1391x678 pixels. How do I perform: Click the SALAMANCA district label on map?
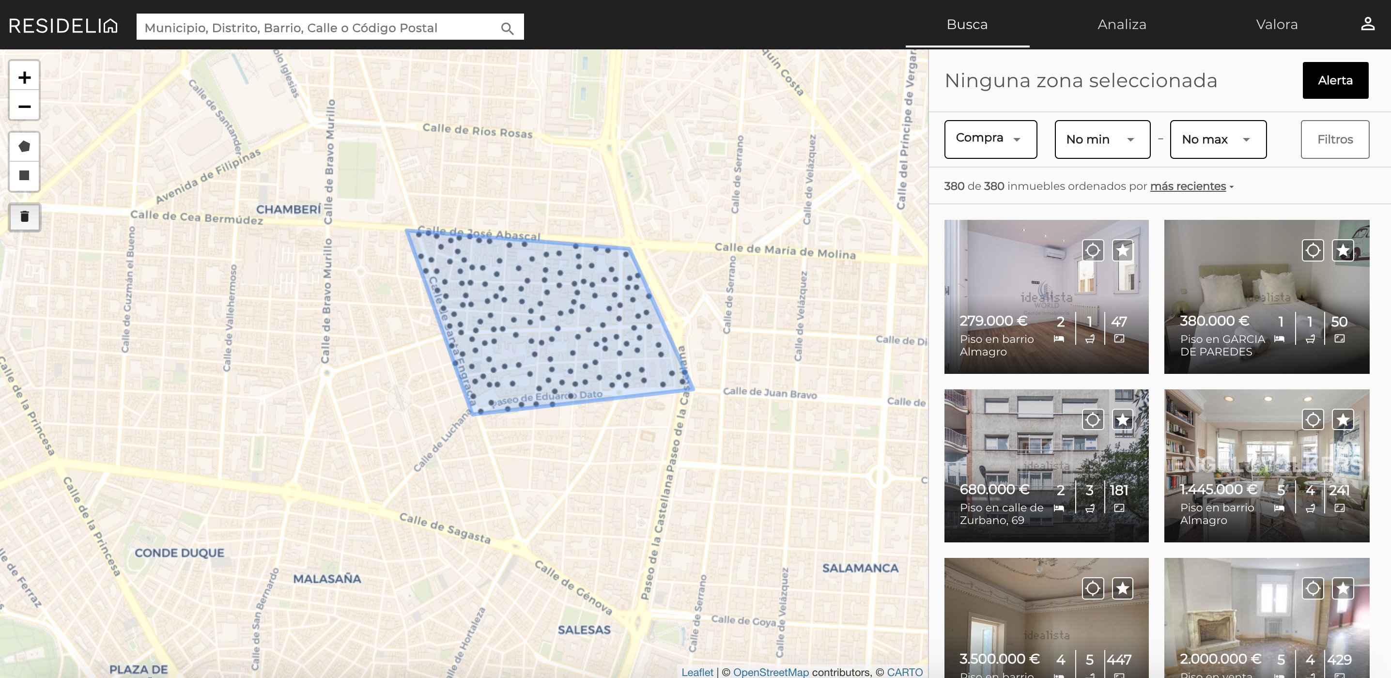click(860, 568)
